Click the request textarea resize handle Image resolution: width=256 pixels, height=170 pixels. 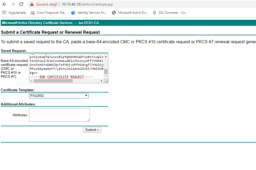click(107, 81)
